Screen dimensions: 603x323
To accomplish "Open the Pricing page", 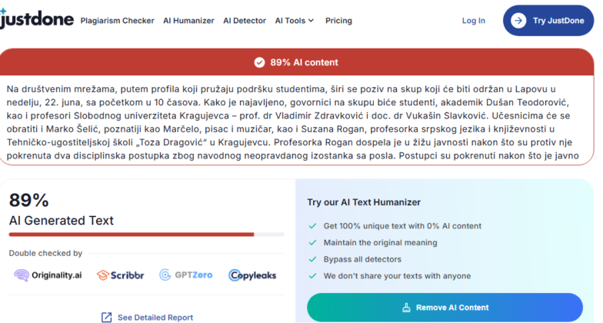I will [338, 21].
